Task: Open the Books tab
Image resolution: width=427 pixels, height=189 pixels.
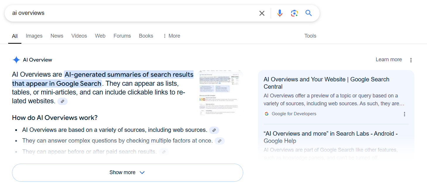Action: pos(146,36)
